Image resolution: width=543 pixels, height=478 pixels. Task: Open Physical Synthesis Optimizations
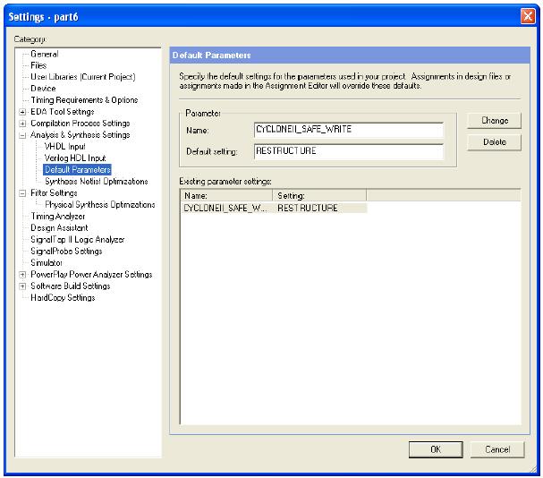[x=99, y=204]
